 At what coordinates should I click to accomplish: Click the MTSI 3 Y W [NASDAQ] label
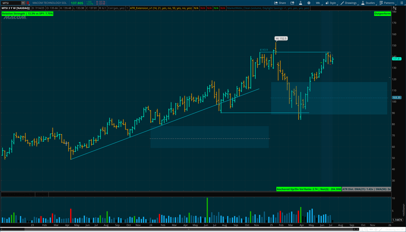(15, 8)
